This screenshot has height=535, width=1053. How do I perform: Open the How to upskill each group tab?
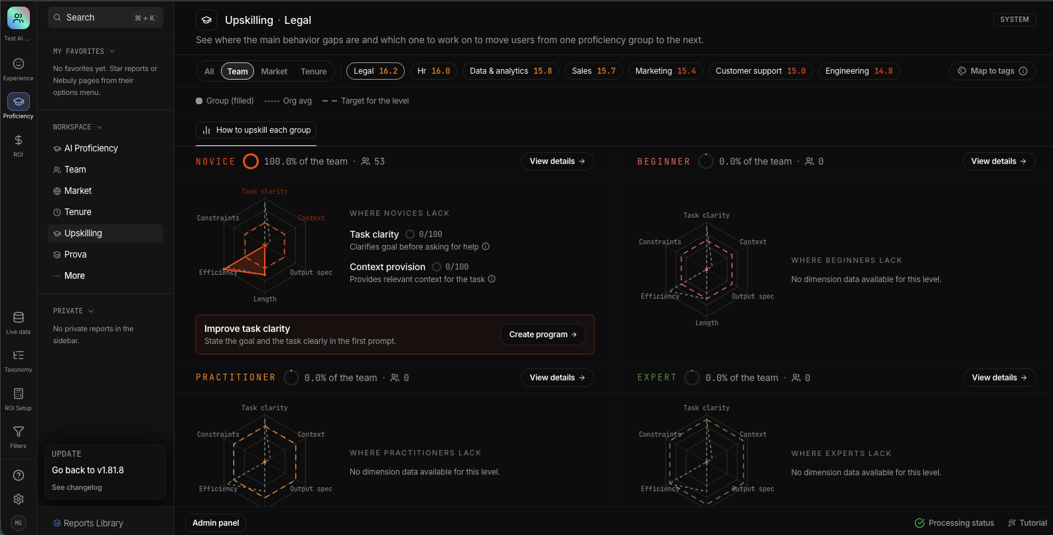(x=256, y=130)
